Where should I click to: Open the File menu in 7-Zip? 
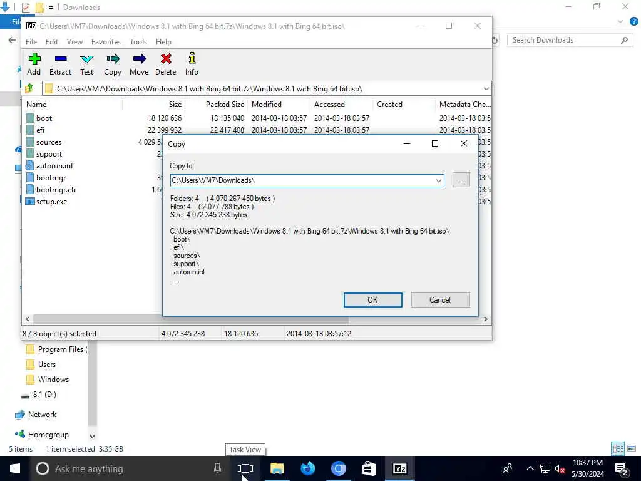[x=31, y=42]
